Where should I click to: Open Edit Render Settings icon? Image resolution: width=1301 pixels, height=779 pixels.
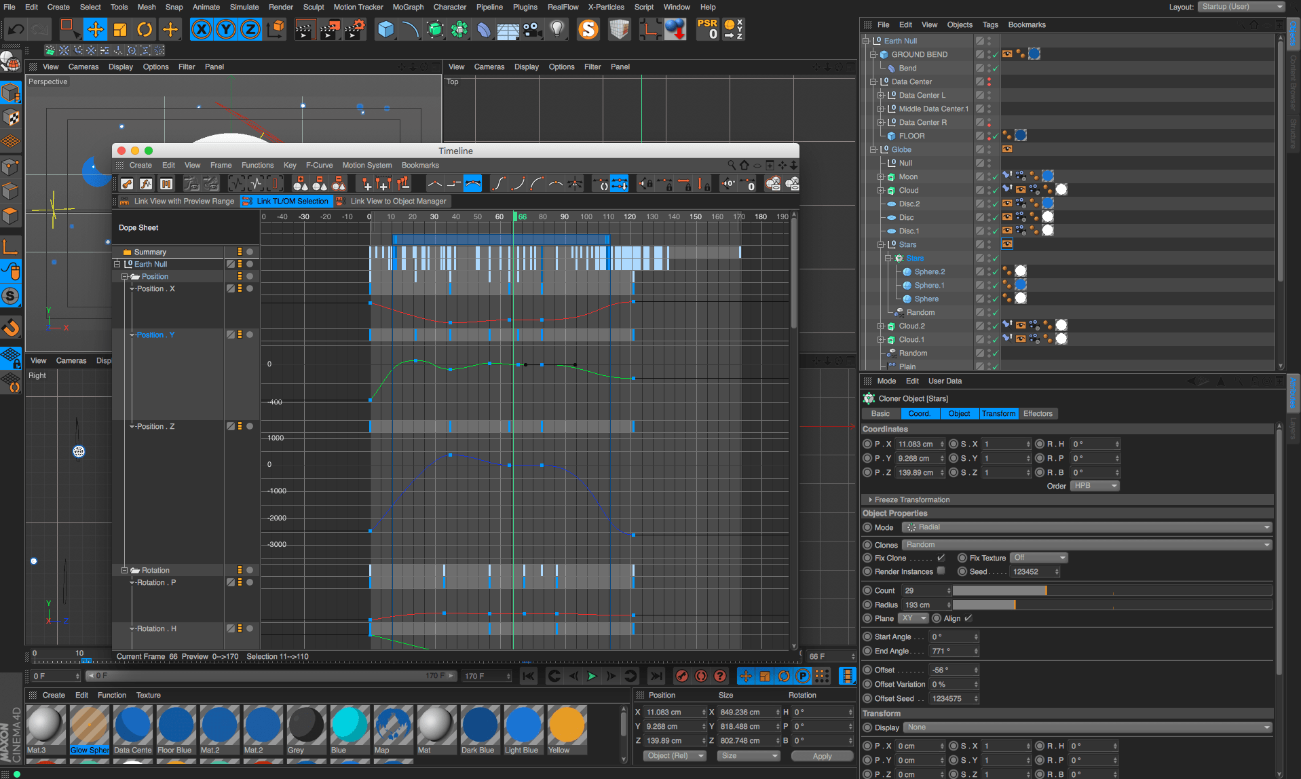(x=354, y=29)
